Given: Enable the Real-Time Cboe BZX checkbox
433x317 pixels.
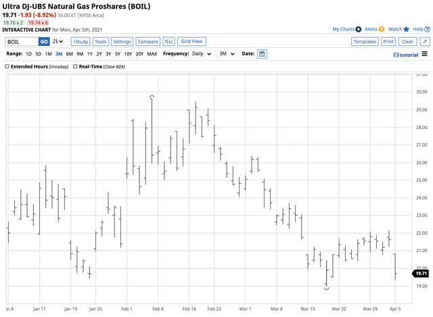Looking at the screenshot, I should [x=75, y=66].
